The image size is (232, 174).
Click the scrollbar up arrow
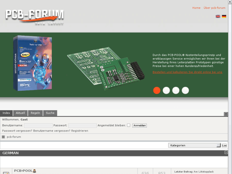pyautogui.click(x=230, y=2)
